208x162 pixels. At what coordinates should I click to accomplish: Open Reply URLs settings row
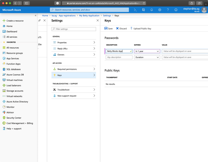click(x=74, y=48)
